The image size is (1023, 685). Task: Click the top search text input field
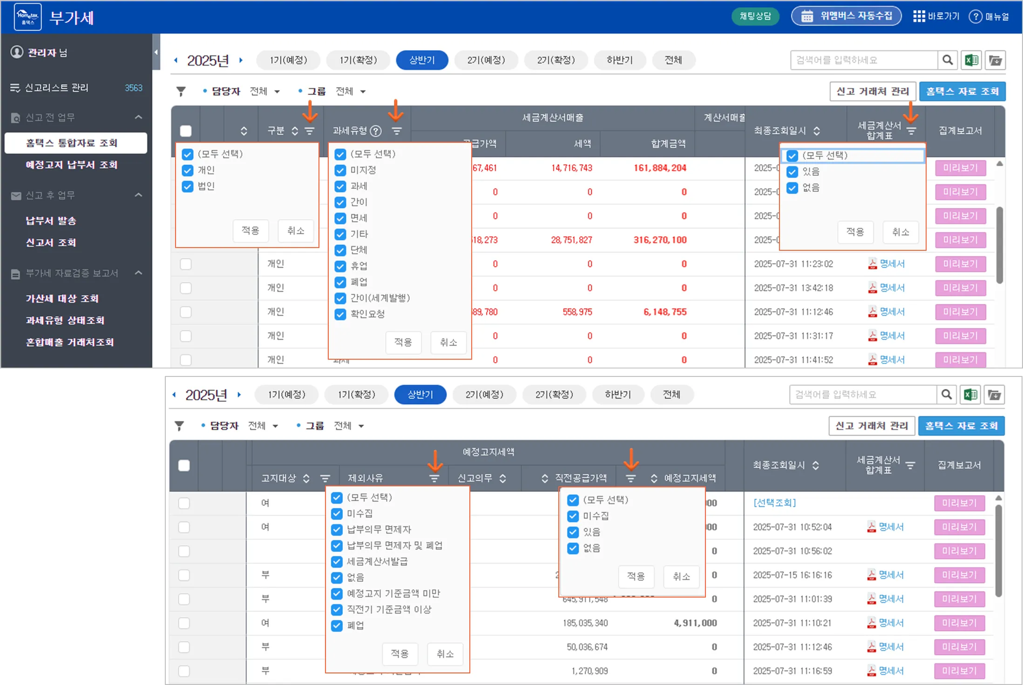pyautogui.click(x=864, y=60)
